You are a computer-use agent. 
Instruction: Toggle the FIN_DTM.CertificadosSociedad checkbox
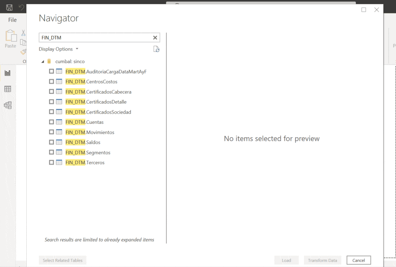(x=51, y=112)
